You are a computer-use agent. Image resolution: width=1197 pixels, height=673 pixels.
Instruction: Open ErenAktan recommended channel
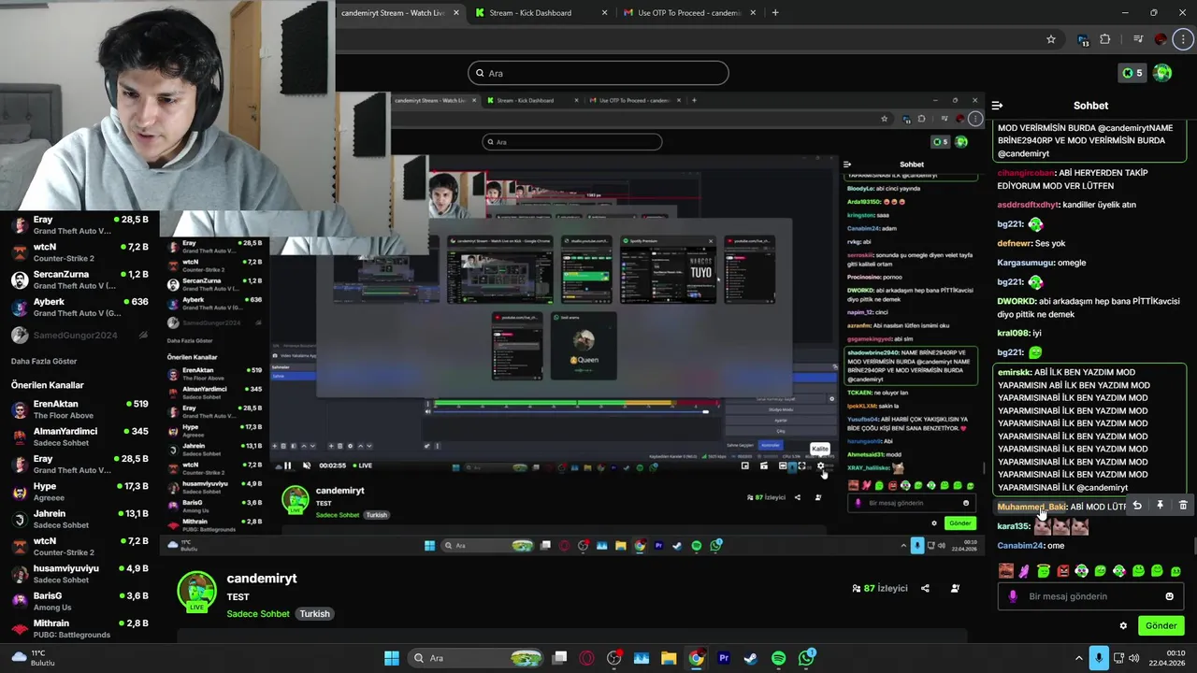[x=79, y=409]
